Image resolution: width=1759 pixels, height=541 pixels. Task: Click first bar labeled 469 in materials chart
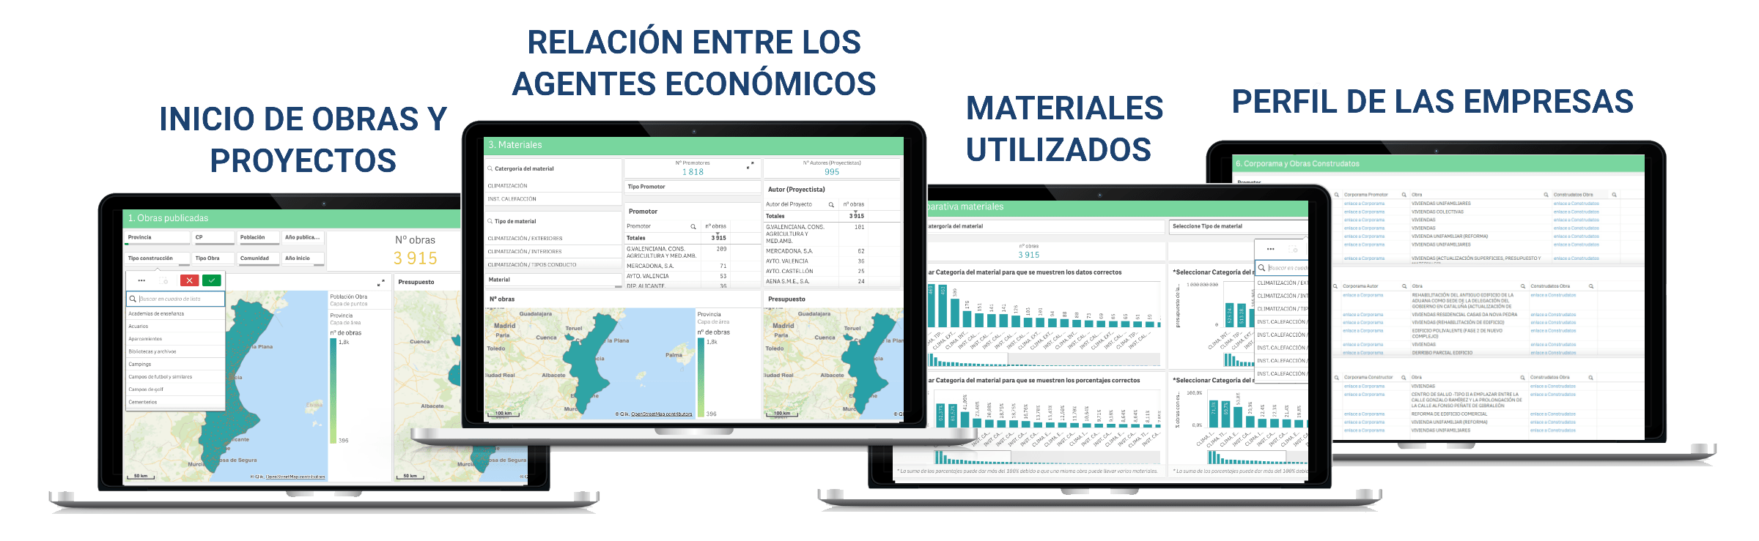pos(932,305)
